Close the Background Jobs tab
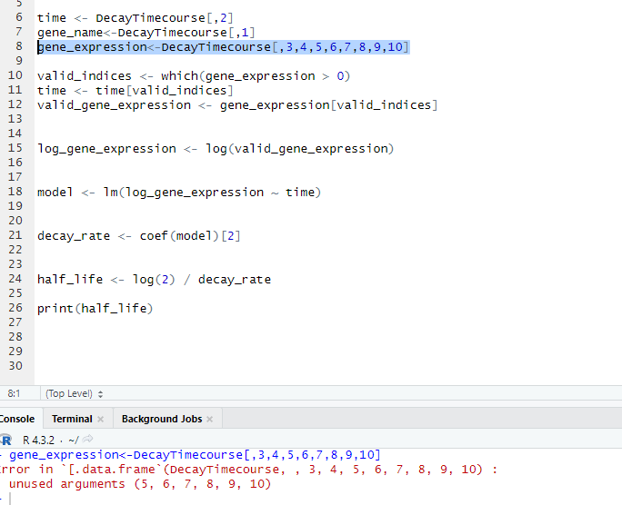Image resolution: width=622 pixels, height=505 pixels. pos(210,419)
